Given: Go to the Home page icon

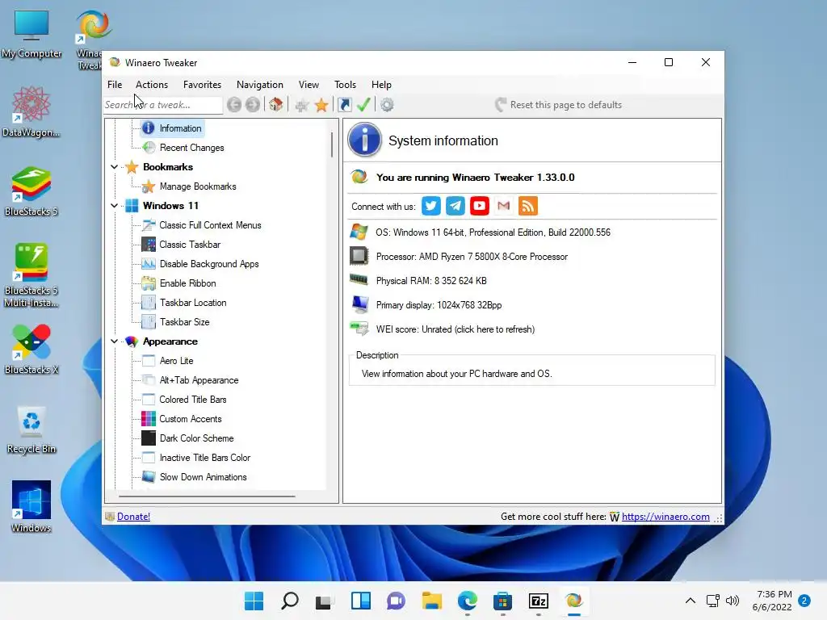Looking at the screenshot, I should pos(276,104).
